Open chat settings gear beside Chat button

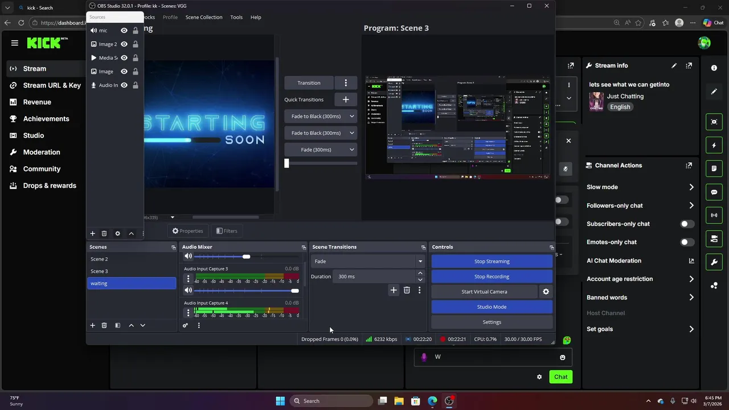(x=539, y=377)
